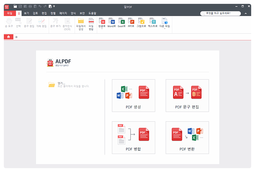Click the red home document tab
Viewport: 255px width, 172px height.
click(x=9, y=37)
